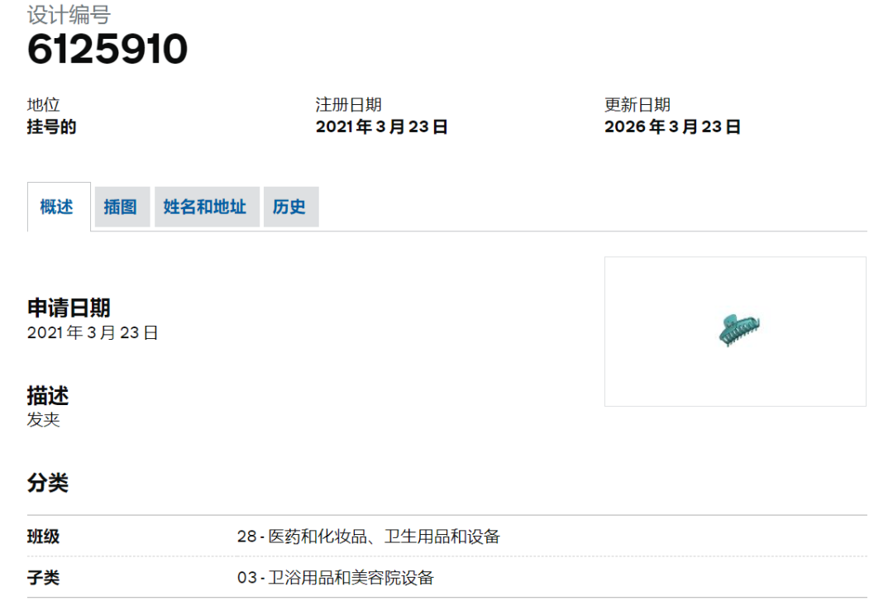
Task: Click subclass value 03 - 卫浴用品和美容院设备
Action: 335,577
